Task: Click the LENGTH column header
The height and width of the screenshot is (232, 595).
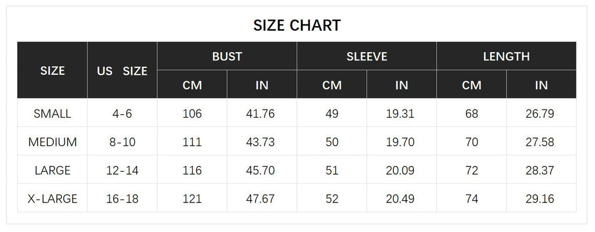Action: pos(506,56)
